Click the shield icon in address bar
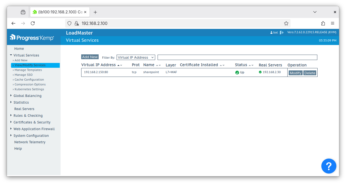This screenshot has height=184, width=346. (x=69, y=23)
